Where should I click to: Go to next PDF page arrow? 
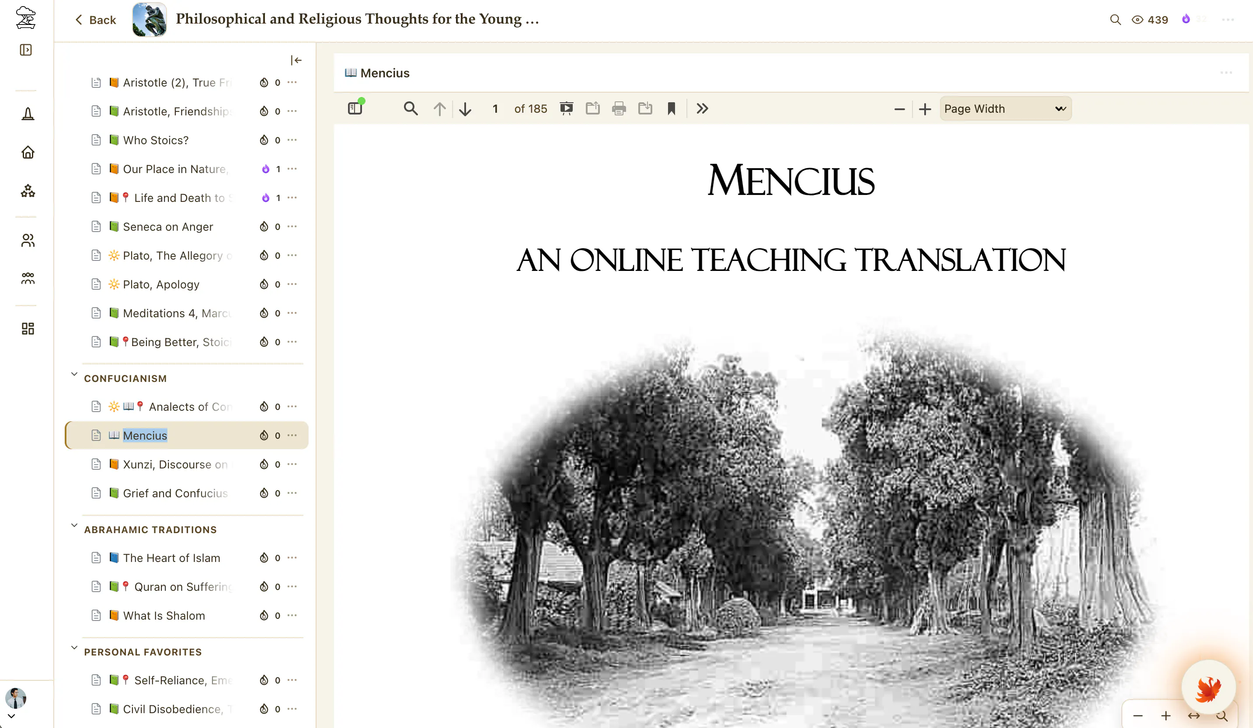(465, 109)
